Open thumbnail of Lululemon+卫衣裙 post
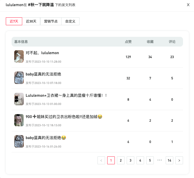 coord(19,99)
